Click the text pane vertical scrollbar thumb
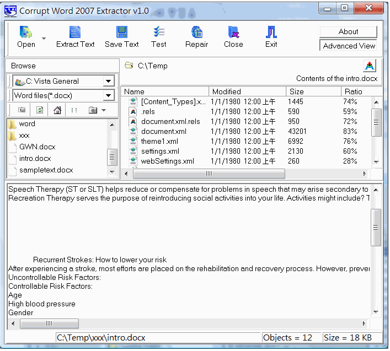The width and height of the screenshot is (390, 351). tap(376, 228)
